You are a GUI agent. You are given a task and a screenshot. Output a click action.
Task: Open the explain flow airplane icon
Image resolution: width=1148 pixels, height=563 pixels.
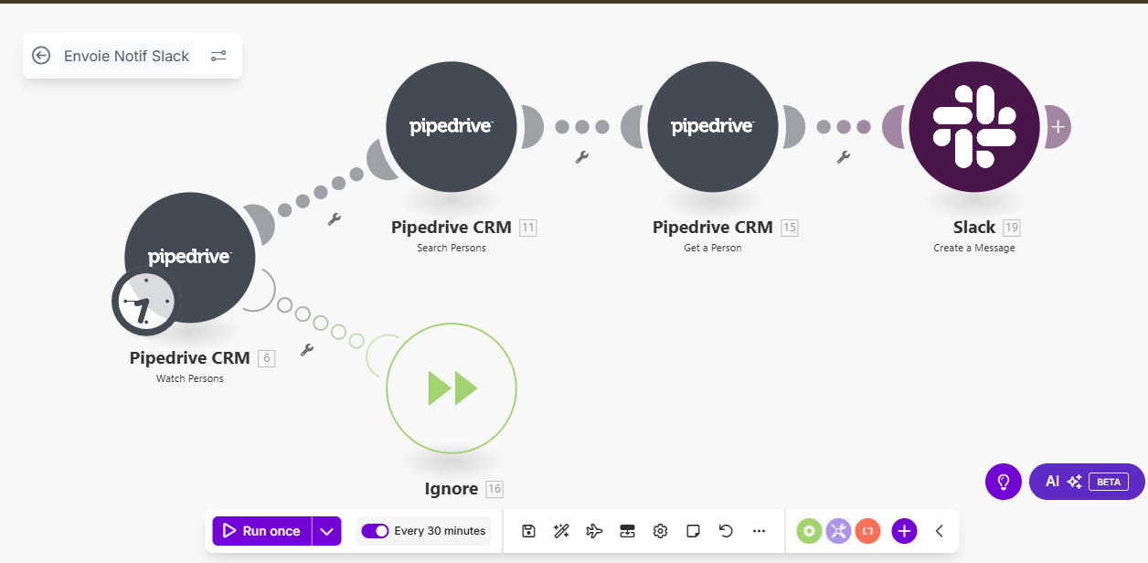click(594, 531)
